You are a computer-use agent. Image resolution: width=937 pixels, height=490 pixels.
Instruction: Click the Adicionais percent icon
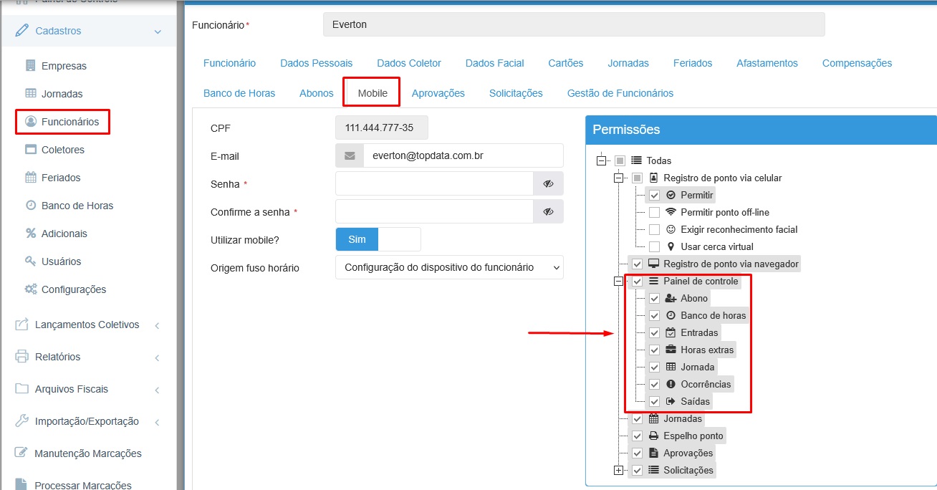click(x=31, y=234)
